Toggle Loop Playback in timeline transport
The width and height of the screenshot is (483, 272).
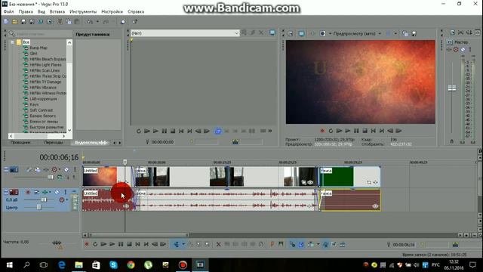(x=95, y=244)
